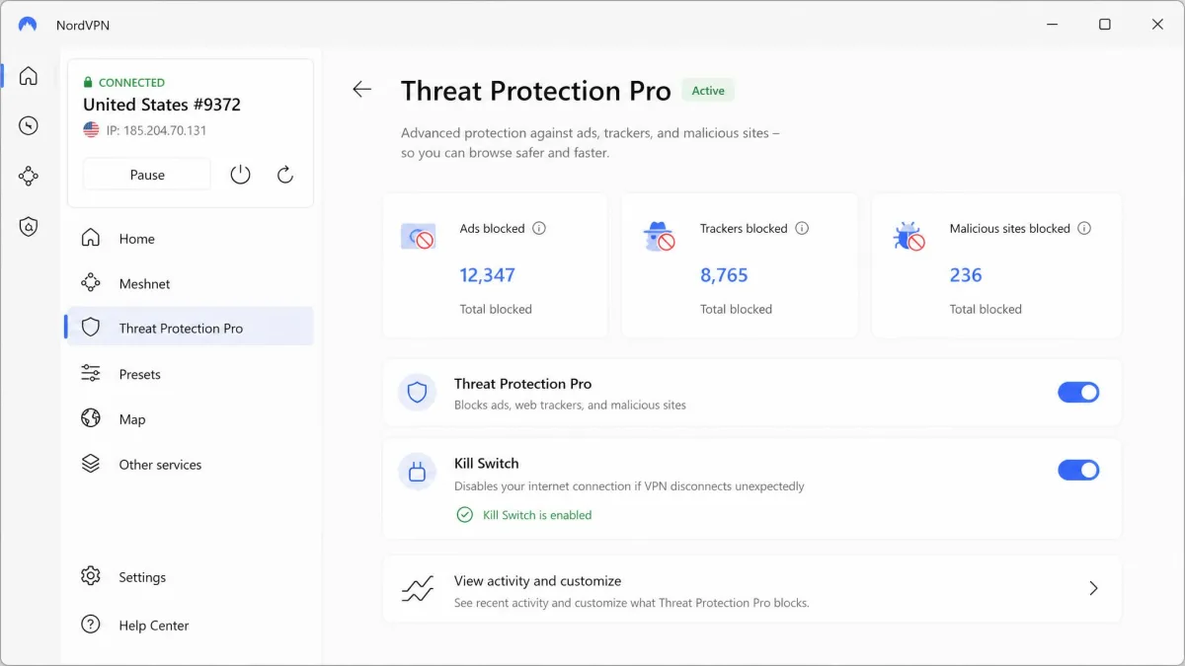Open Presets in sidebar

[190, 374]
